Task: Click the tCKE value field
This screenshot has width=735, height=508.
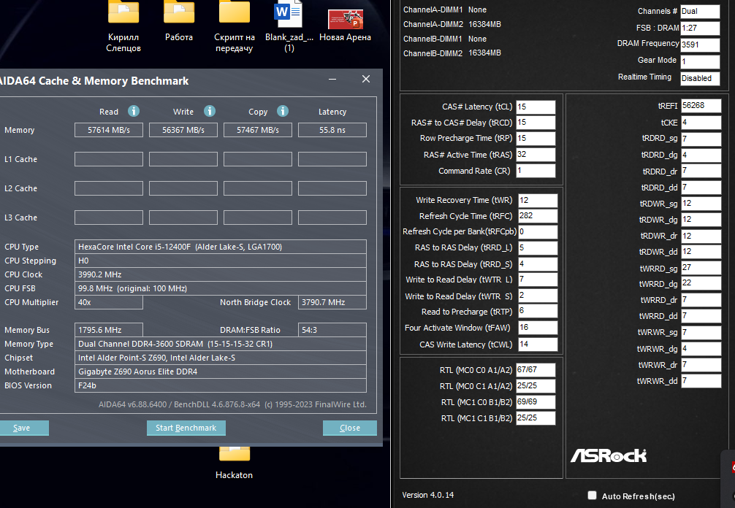Action: [x=701, y=123]
